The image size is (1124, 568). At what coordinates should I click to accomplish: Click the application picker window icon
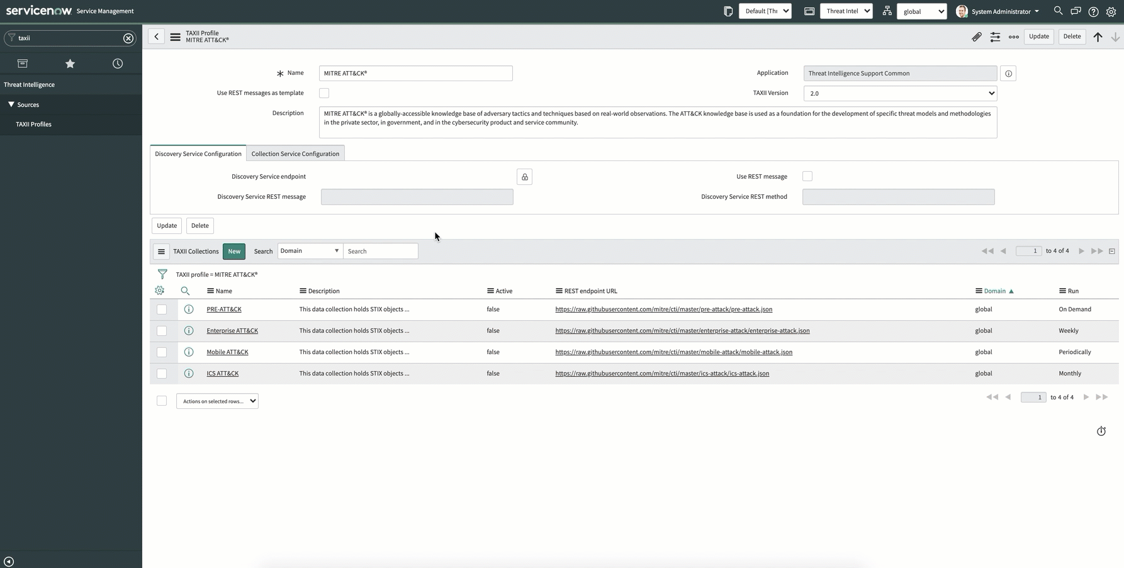pos(809,11)
